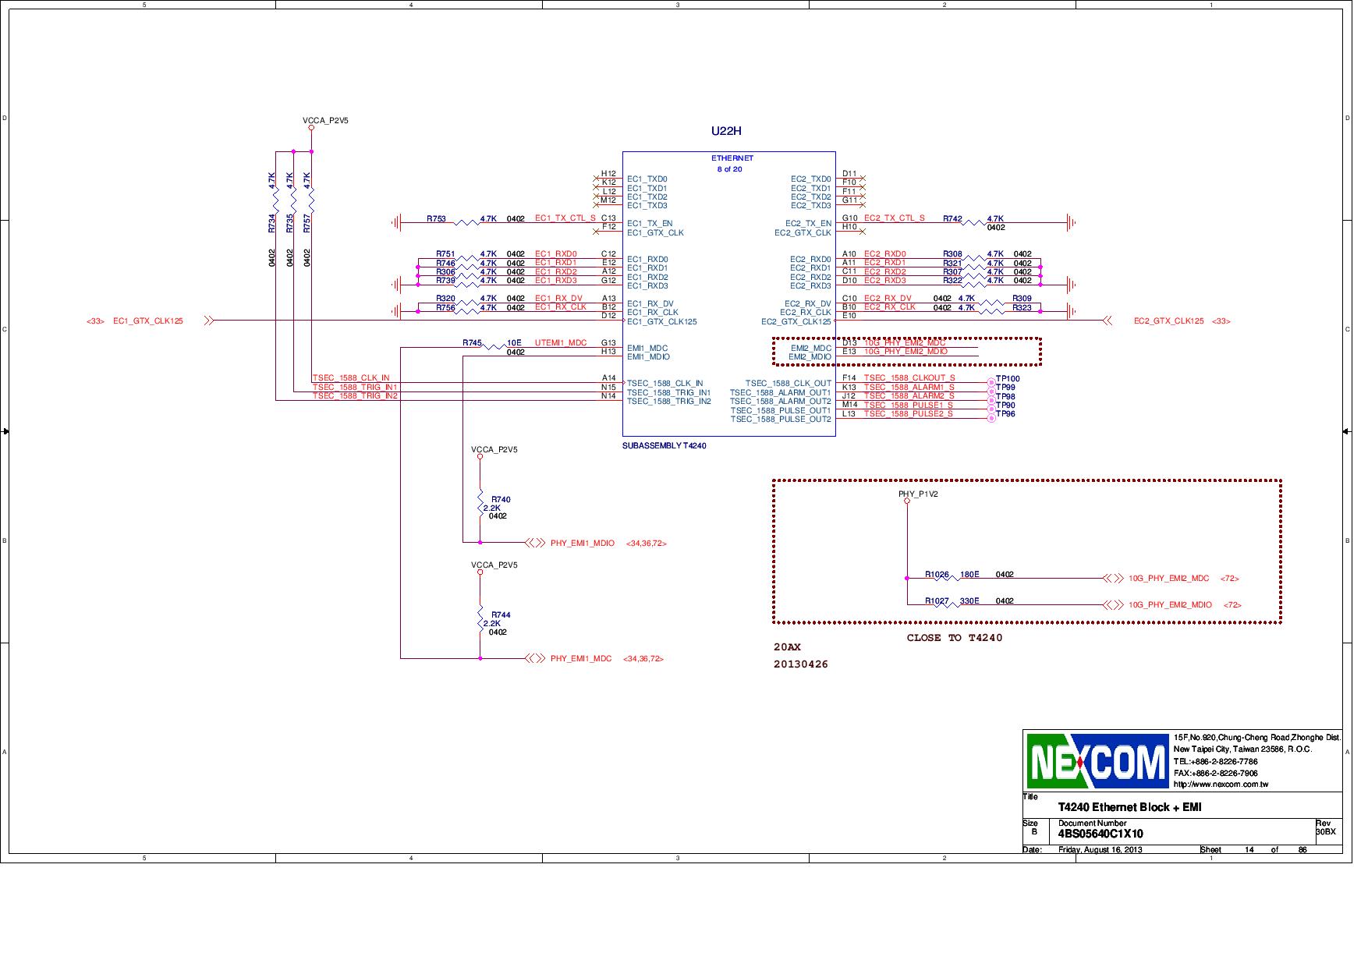The image size is (1368, 967).
Task: Click the TSEC_1588_CLK_IN net label
Action: [x=350, y=377]
